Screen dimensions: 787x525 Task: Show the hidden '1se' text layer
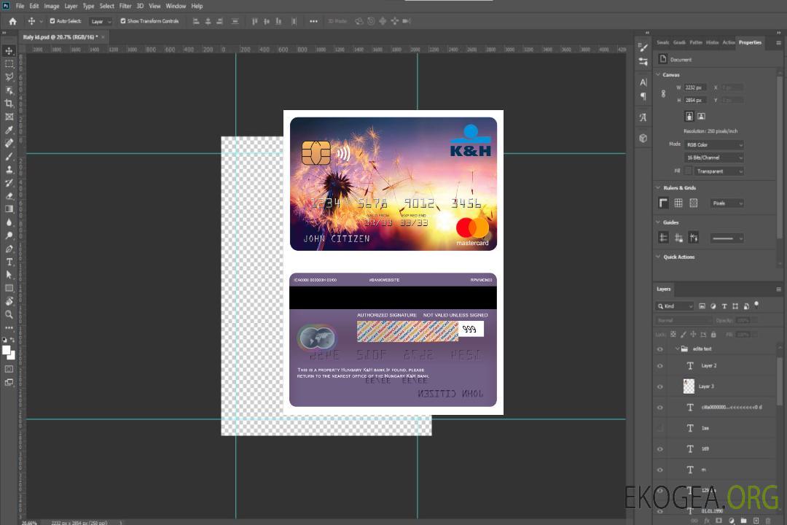point(660,428)
